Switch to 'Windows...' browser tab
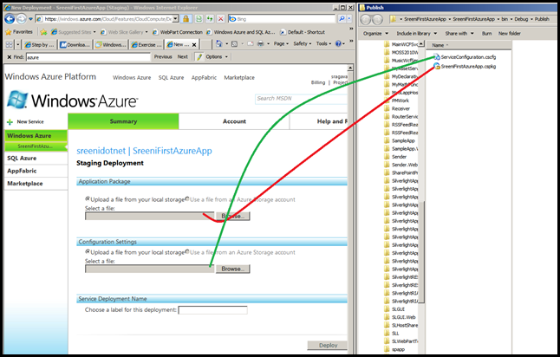Viewport: 560px width, 357px height. click(111, 45)
